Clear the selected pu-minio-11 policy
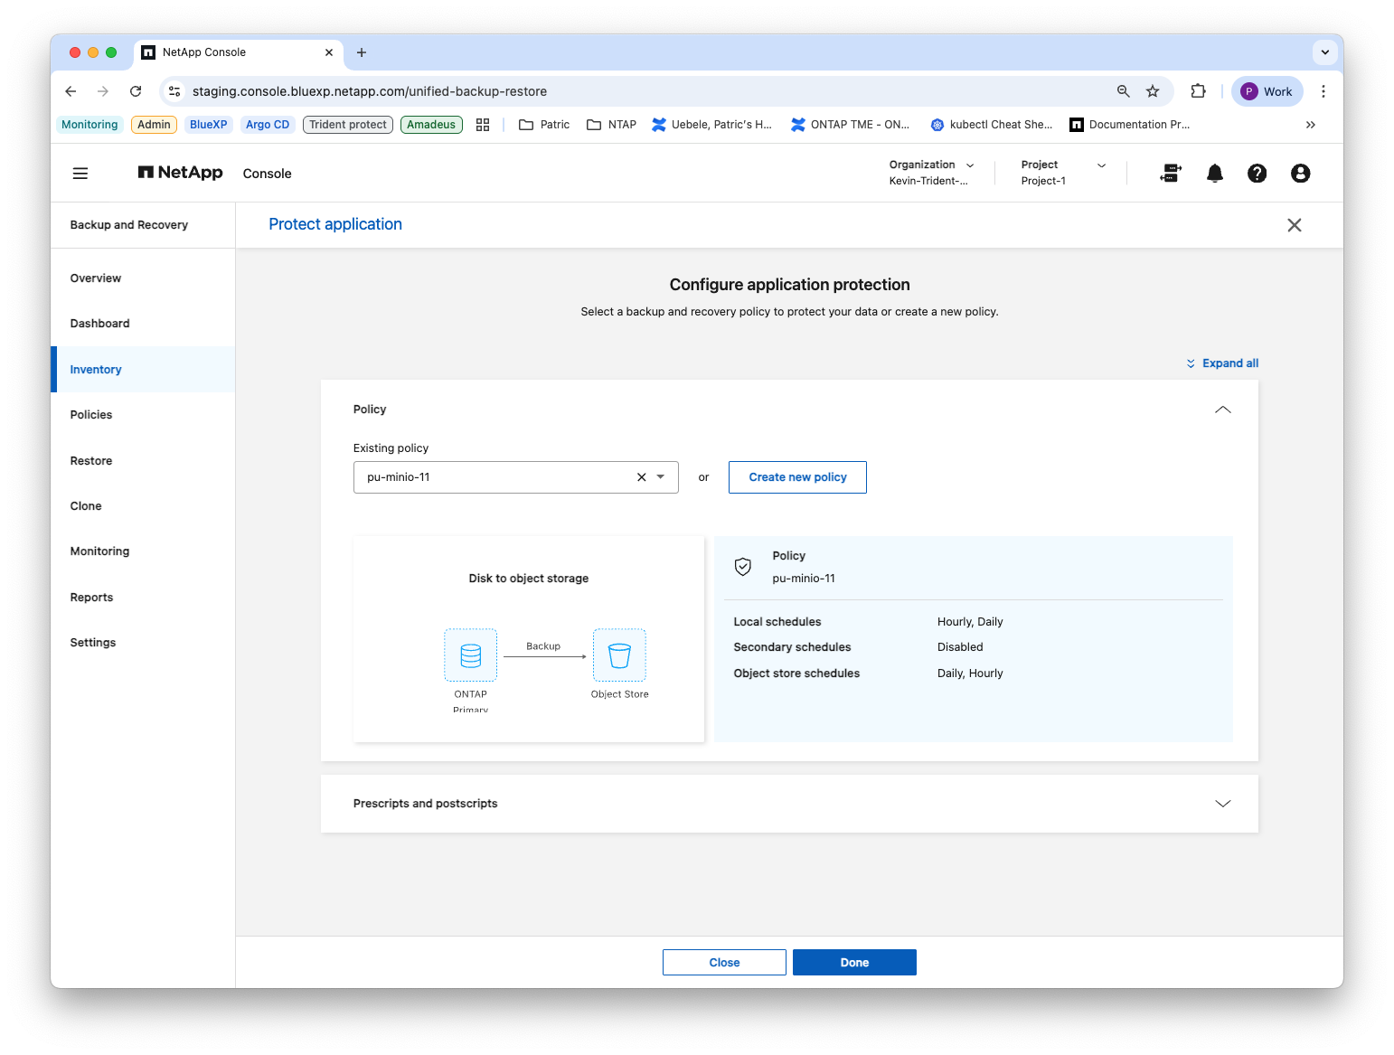This screenshot has height=1055, width=1394. click(641, 477)
